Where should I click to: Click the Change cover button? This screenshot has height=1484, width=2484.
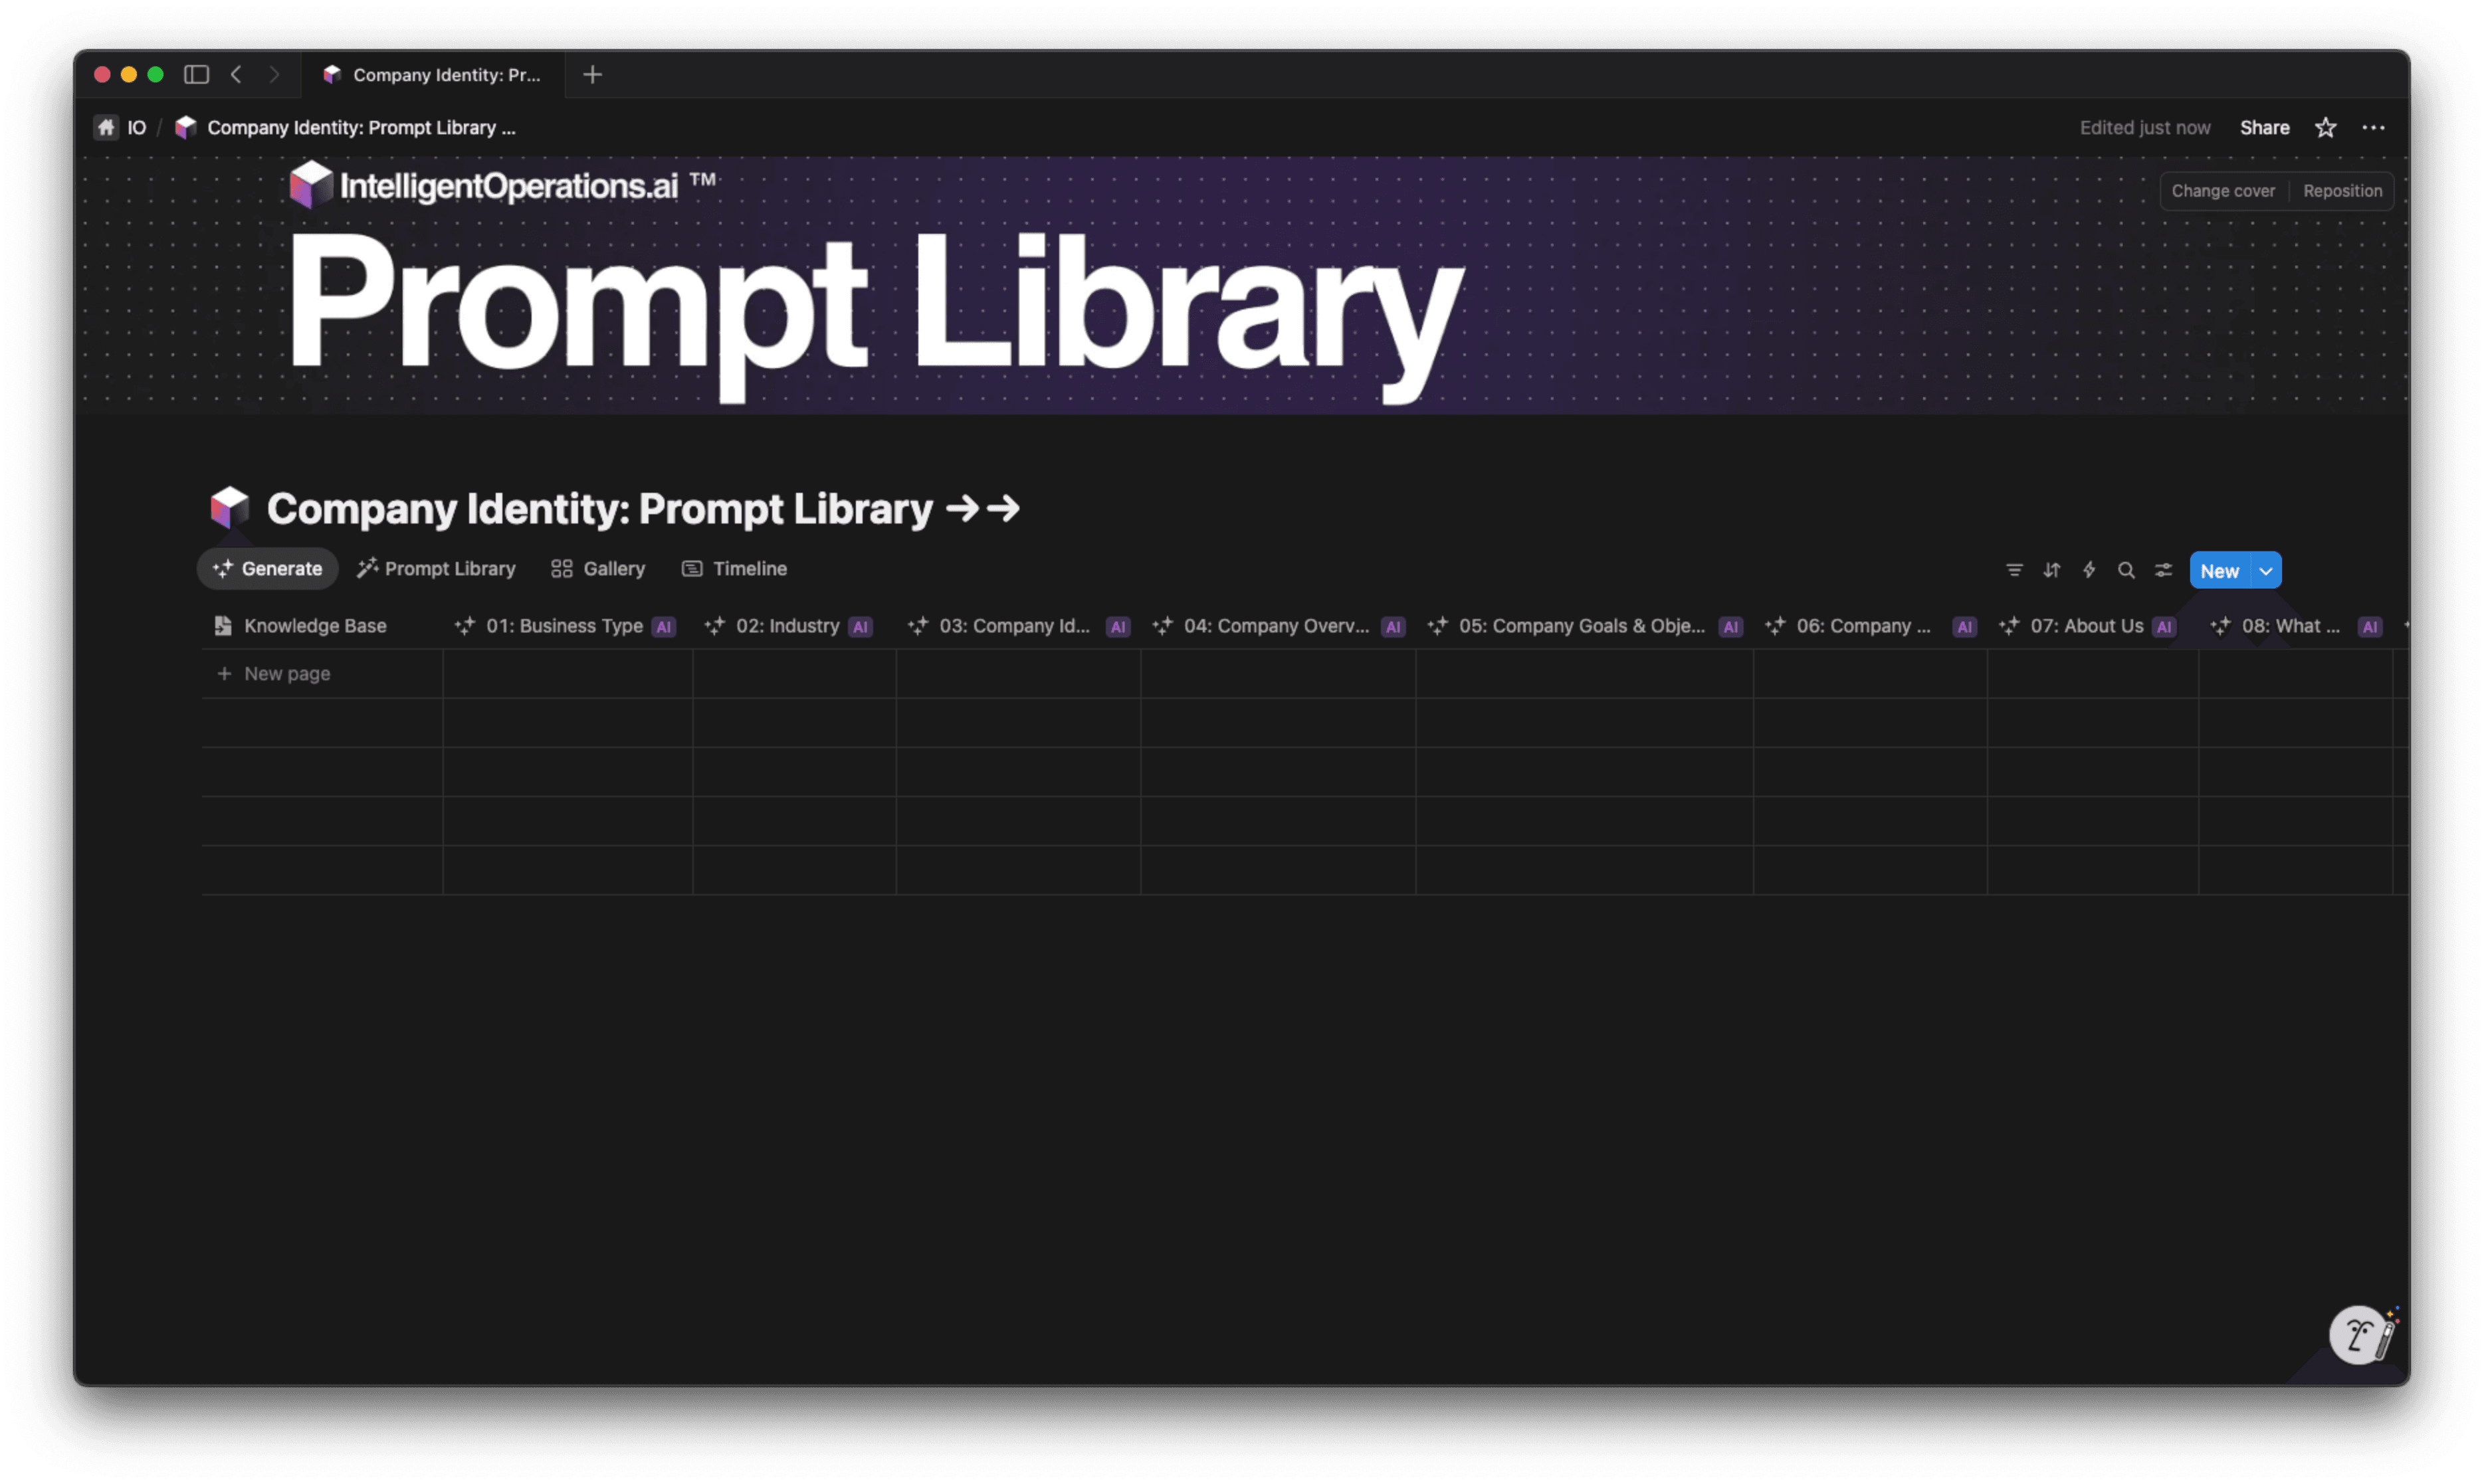pos(2223,190)
